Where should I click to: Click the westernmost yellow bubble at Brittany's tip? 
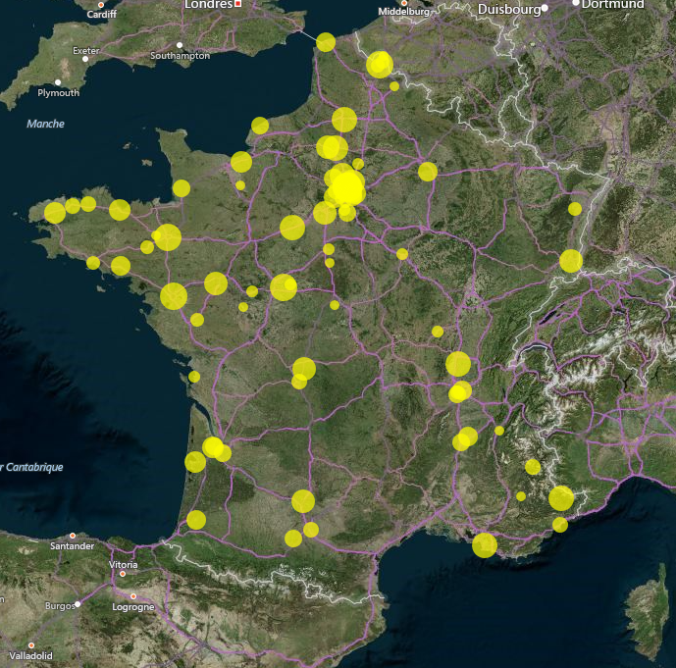pos(55,213)
